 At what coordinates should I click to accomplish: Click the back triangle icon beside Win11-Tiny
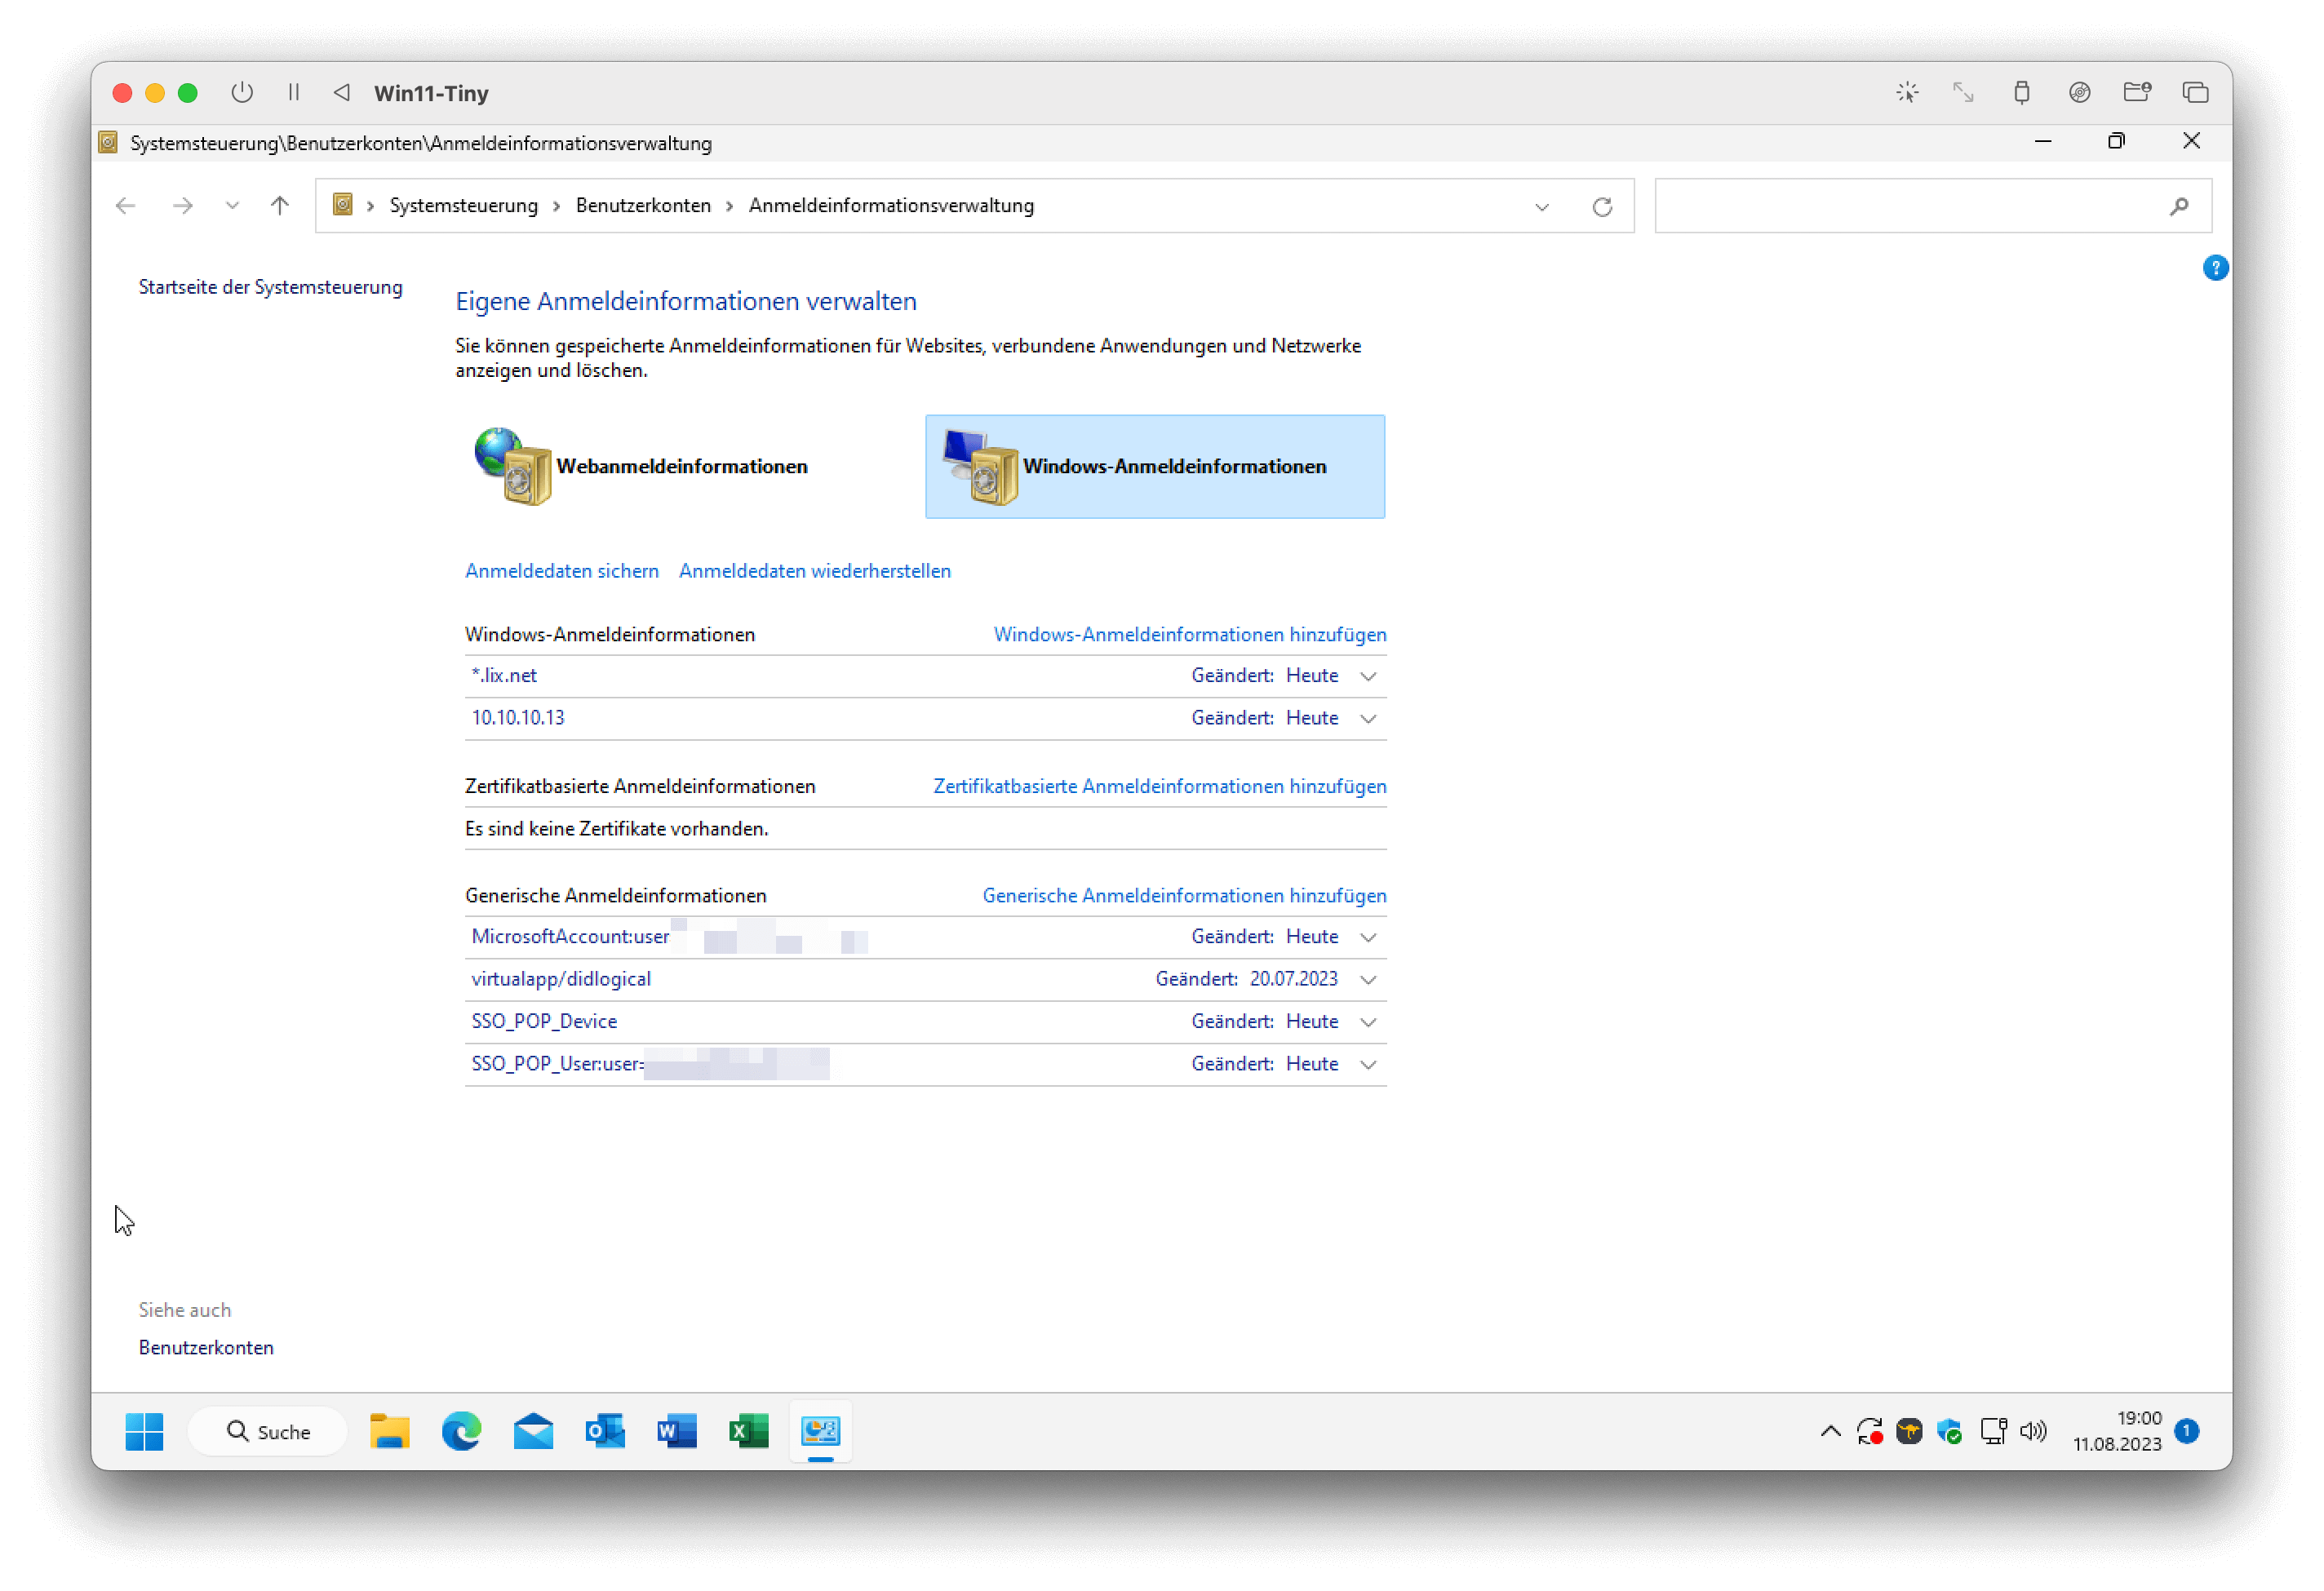click(342, 93)
